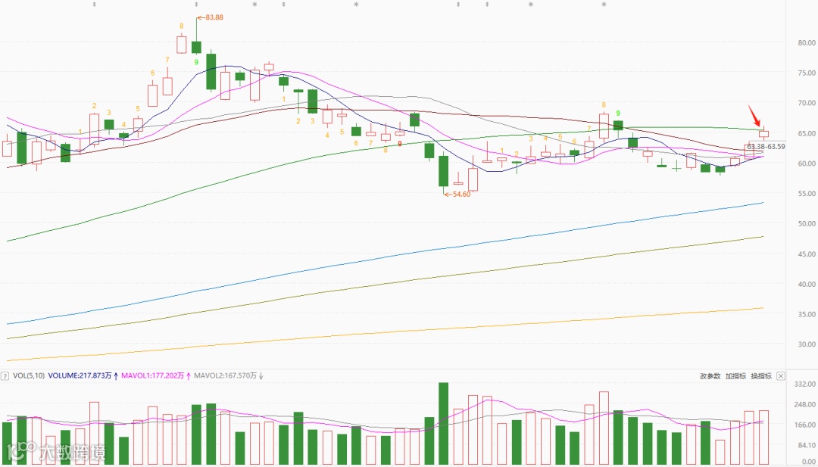Select the green candle bottoming at 54.60
The image size is (818, 467).
(443, 171)
